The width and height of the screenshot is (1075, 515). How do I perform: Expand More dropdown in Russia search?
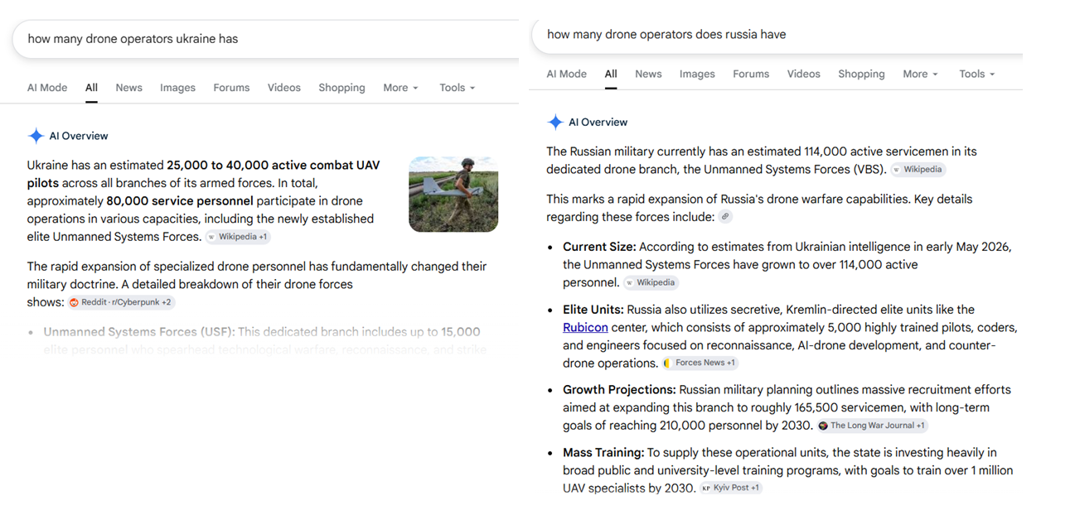tap(920, 74)
